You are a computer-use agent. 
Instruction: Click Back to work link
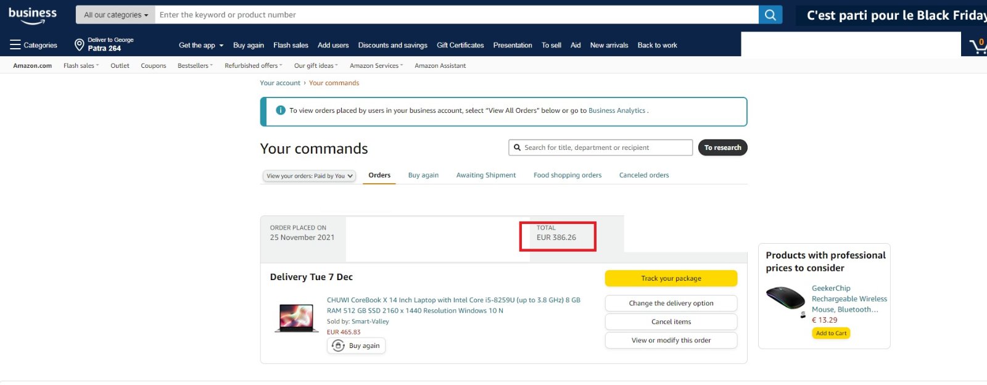(x=657, y=45)
